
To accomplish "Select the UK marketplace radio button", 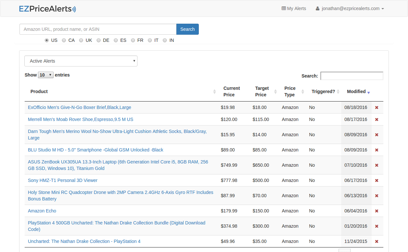I will pyautogui.click(x=81, y=41).
